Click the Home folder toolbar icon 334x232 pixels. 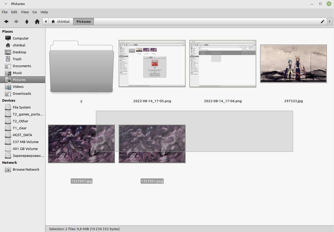pos(37,22)
